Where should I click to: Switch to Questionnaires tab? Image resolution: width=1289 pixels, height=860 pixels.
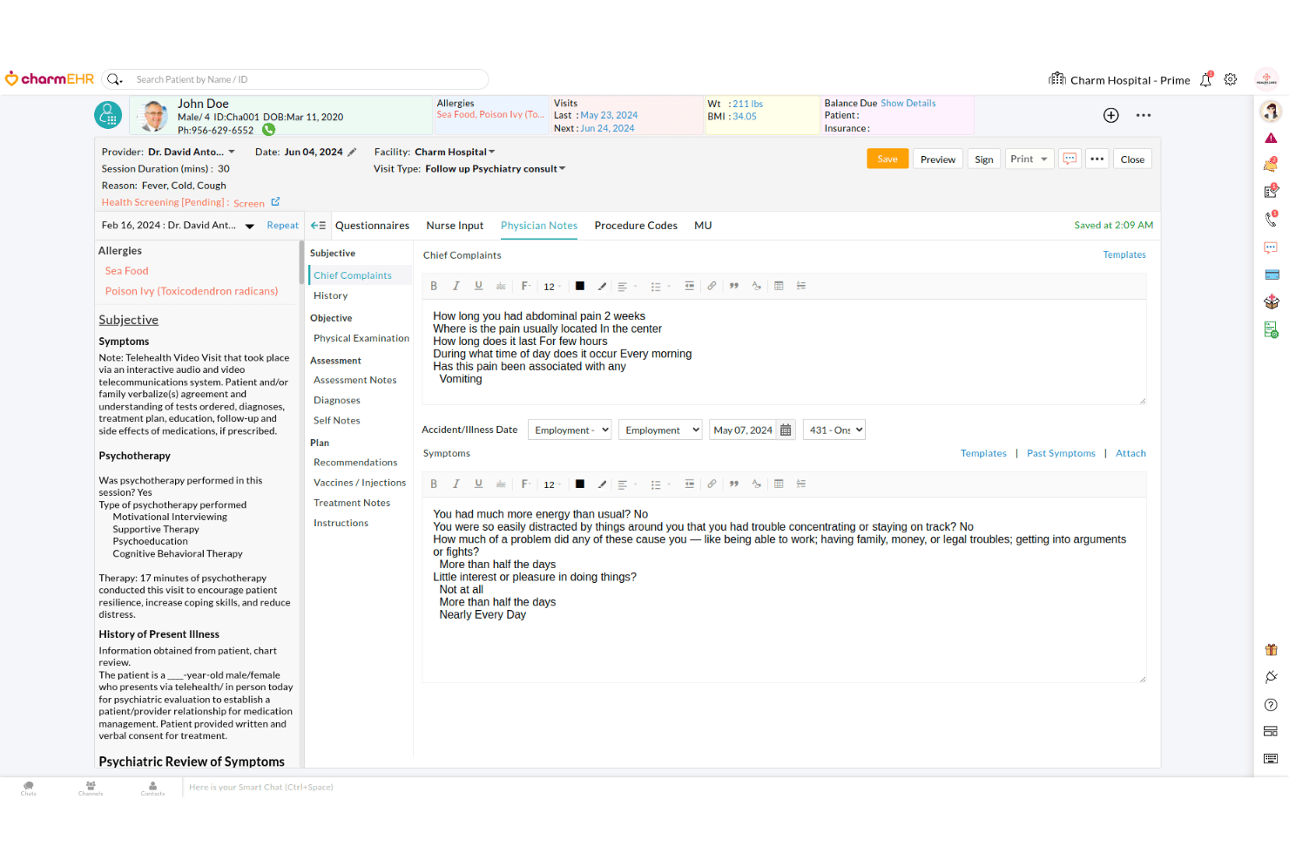coord(372,226)
